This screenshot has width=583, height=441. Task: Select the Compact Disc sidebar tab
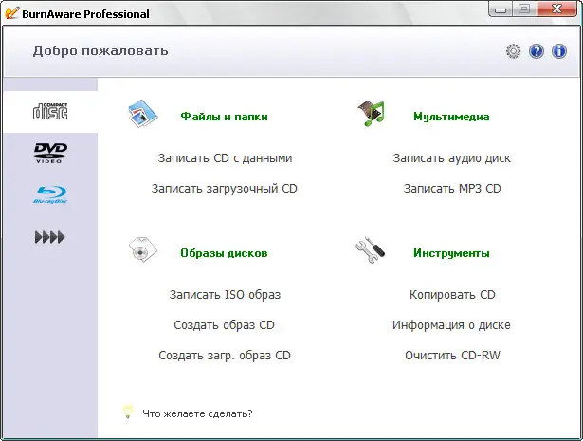50,111
